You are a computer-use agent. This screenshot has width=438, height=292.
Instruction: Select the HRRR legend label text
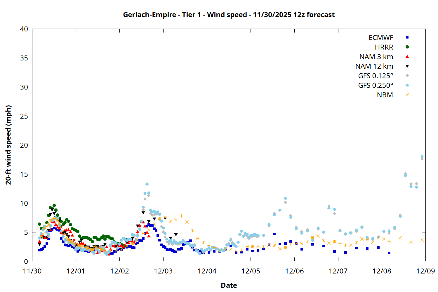[x=384, y=47]
